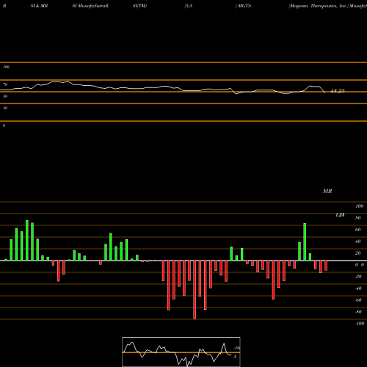Image resolution: width=367 pixels, height=367 pixels.
Task: Click the longest red MR histogram bar
Action: coord(195,290)
